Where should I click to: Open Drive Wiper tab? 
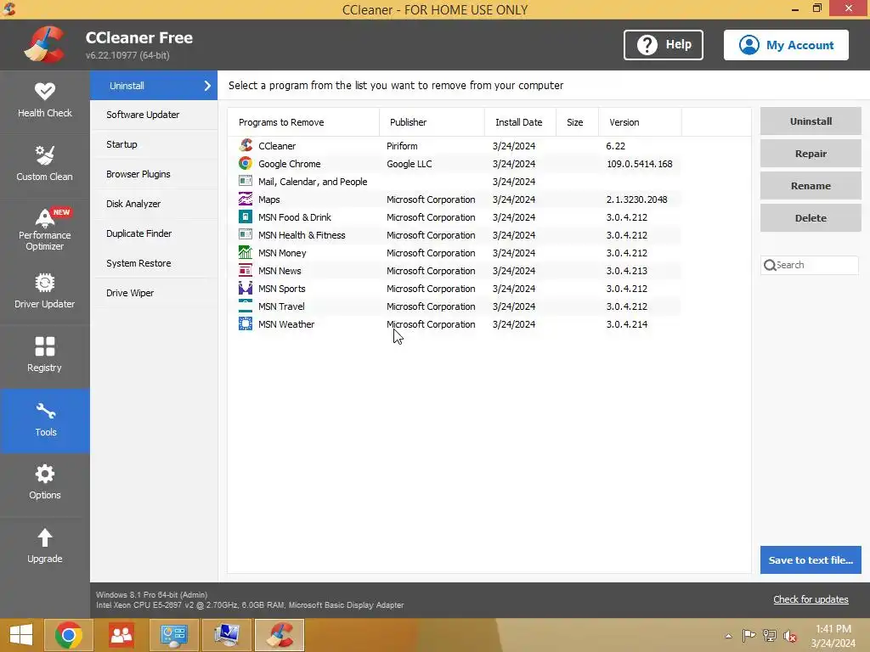pyautogui.click(x=154, y=293)
